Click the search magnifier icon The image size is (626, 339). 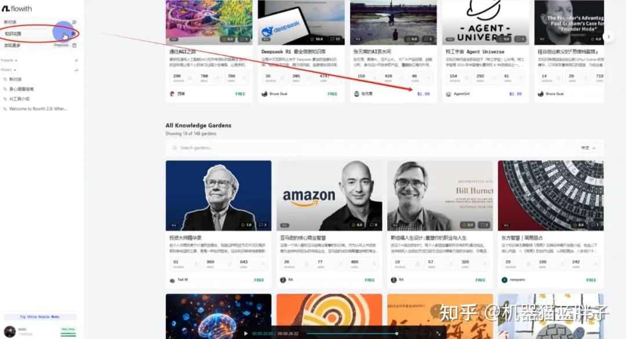(x=174, y=148)
